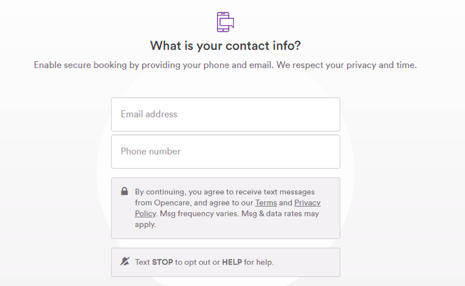The image size is (465, 286).
Task: Click the bold STOP keyword
Action: coord(162,262)
